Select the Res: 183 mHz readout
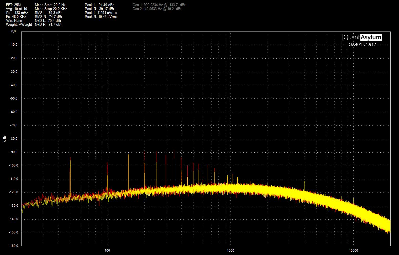The image size is (399, 255). click(x=17, y=13)
